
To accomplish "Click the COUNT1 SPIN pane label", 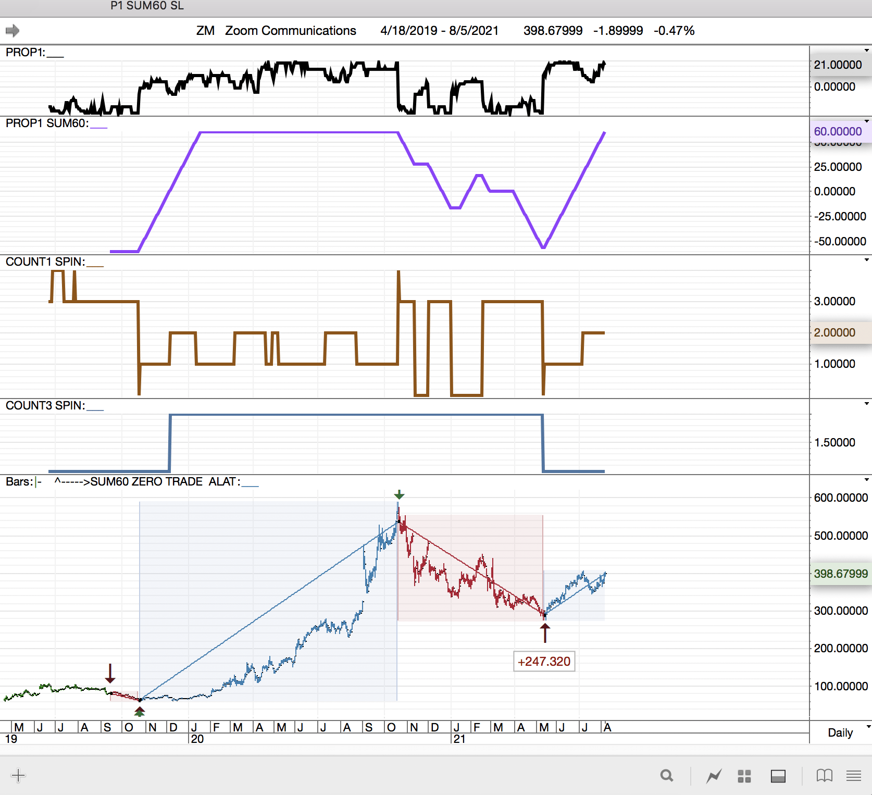I will [45, 262].
